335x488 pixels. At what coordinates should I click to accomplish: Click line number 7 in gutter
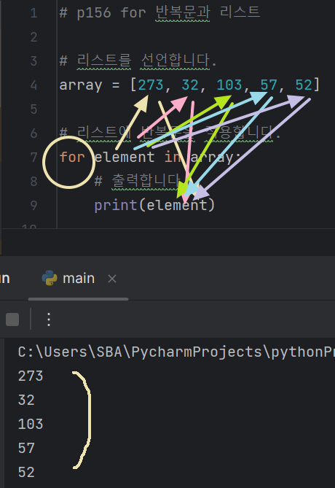(34, 157)
